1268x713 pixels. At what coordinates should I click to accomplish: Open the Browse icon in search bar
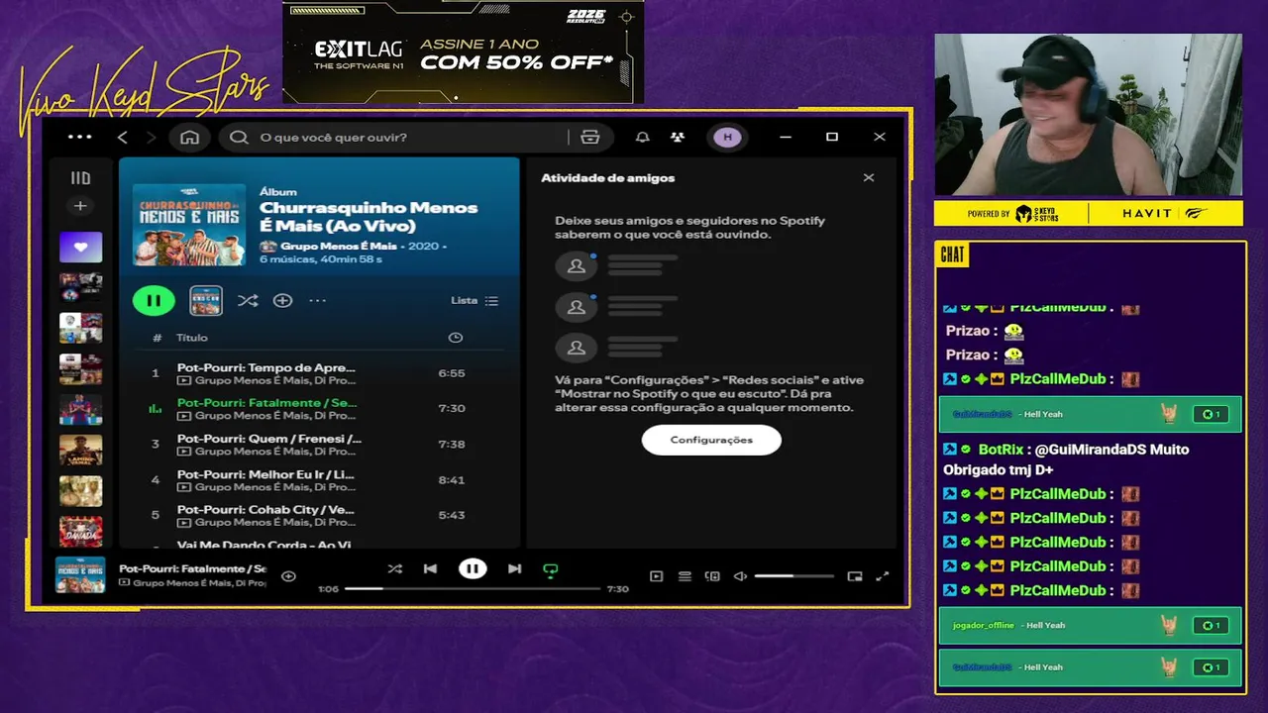tap(590, 137)
